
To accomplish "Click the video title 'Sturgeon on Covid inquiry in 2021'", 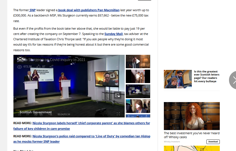I will [51, 60].
